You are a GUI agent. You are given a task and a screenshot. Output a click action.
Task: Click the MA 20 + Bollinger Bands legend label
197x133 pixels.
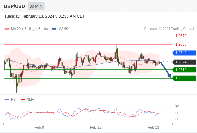point(29,29)
